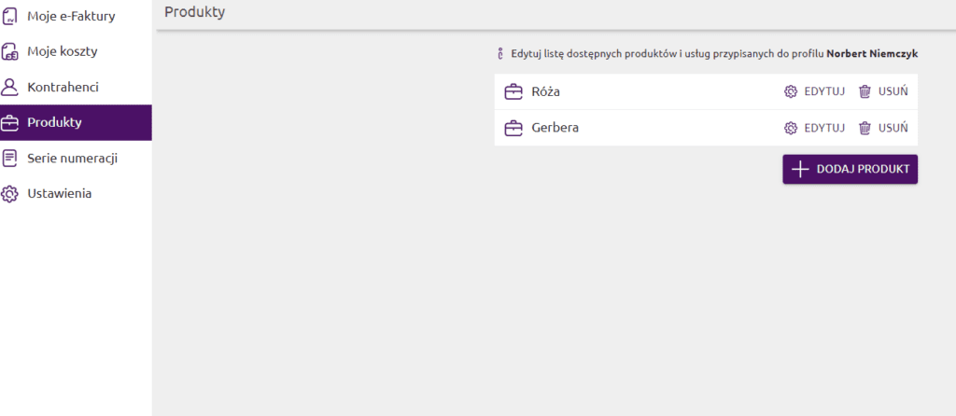
Task: Click the Kontrahenci person icon
Action: click(x=9, y=87)
